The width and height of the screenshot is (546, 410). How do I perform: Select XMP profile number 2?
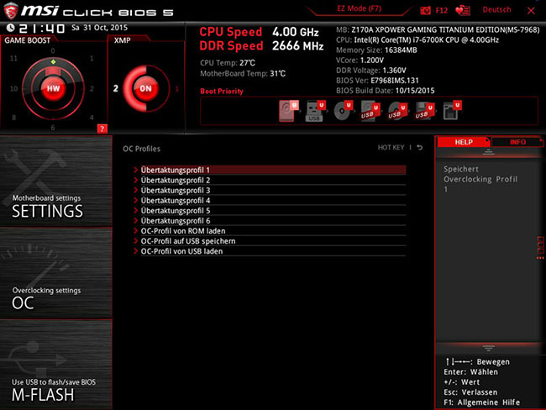coord(116,88)
